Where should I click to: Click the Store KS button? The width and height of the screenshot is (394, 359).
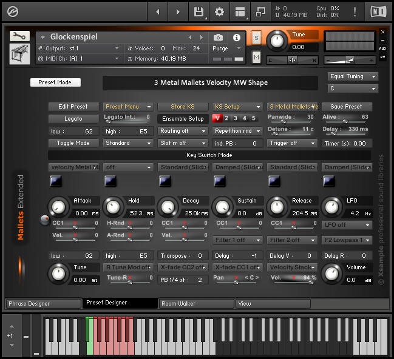(183, 107)
